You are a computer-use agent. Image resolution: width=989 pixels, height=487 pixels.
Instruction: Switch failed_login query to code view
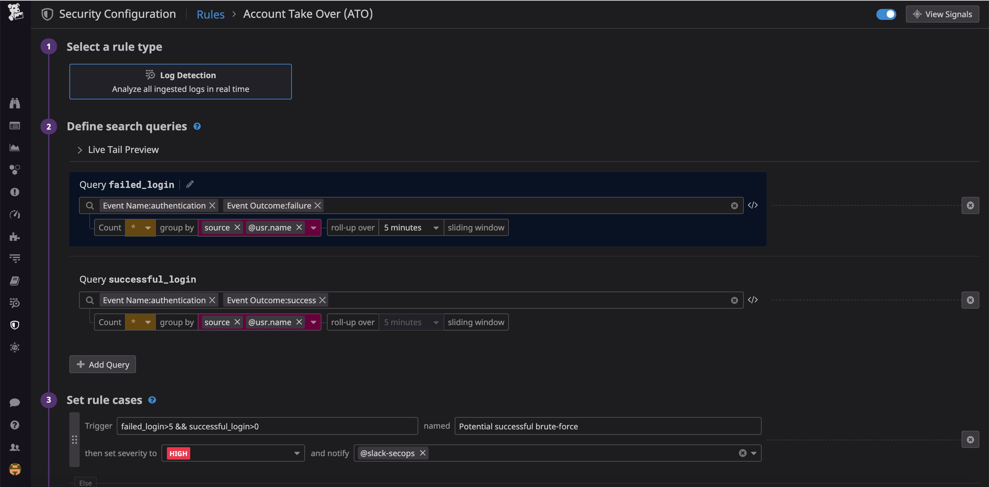coord(753,205)
